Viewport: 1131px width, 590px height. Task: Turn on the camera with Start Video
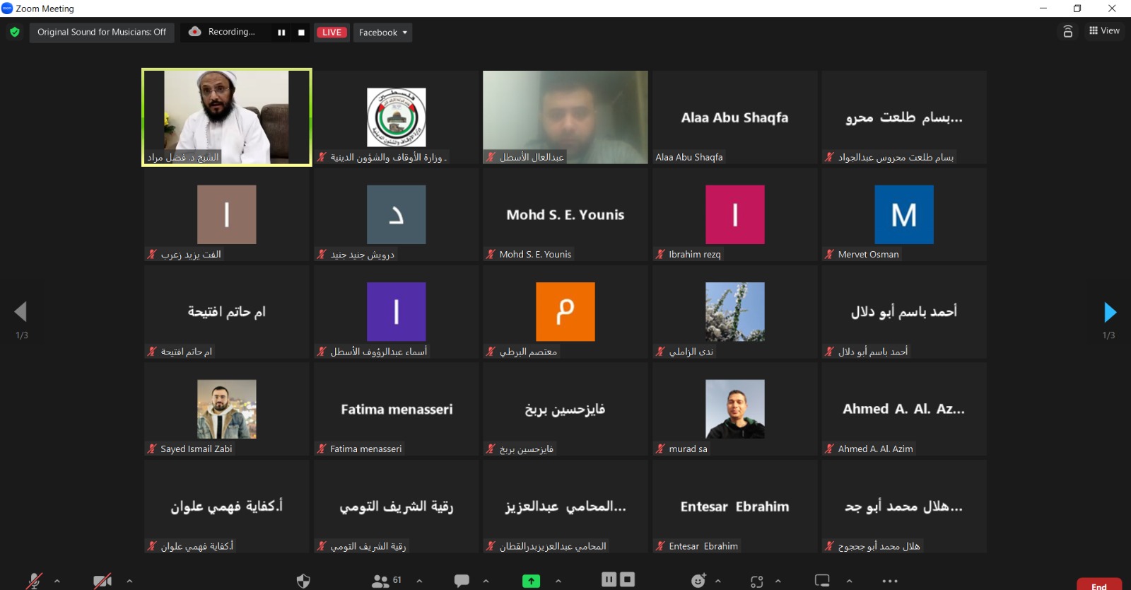coord(102,581)
